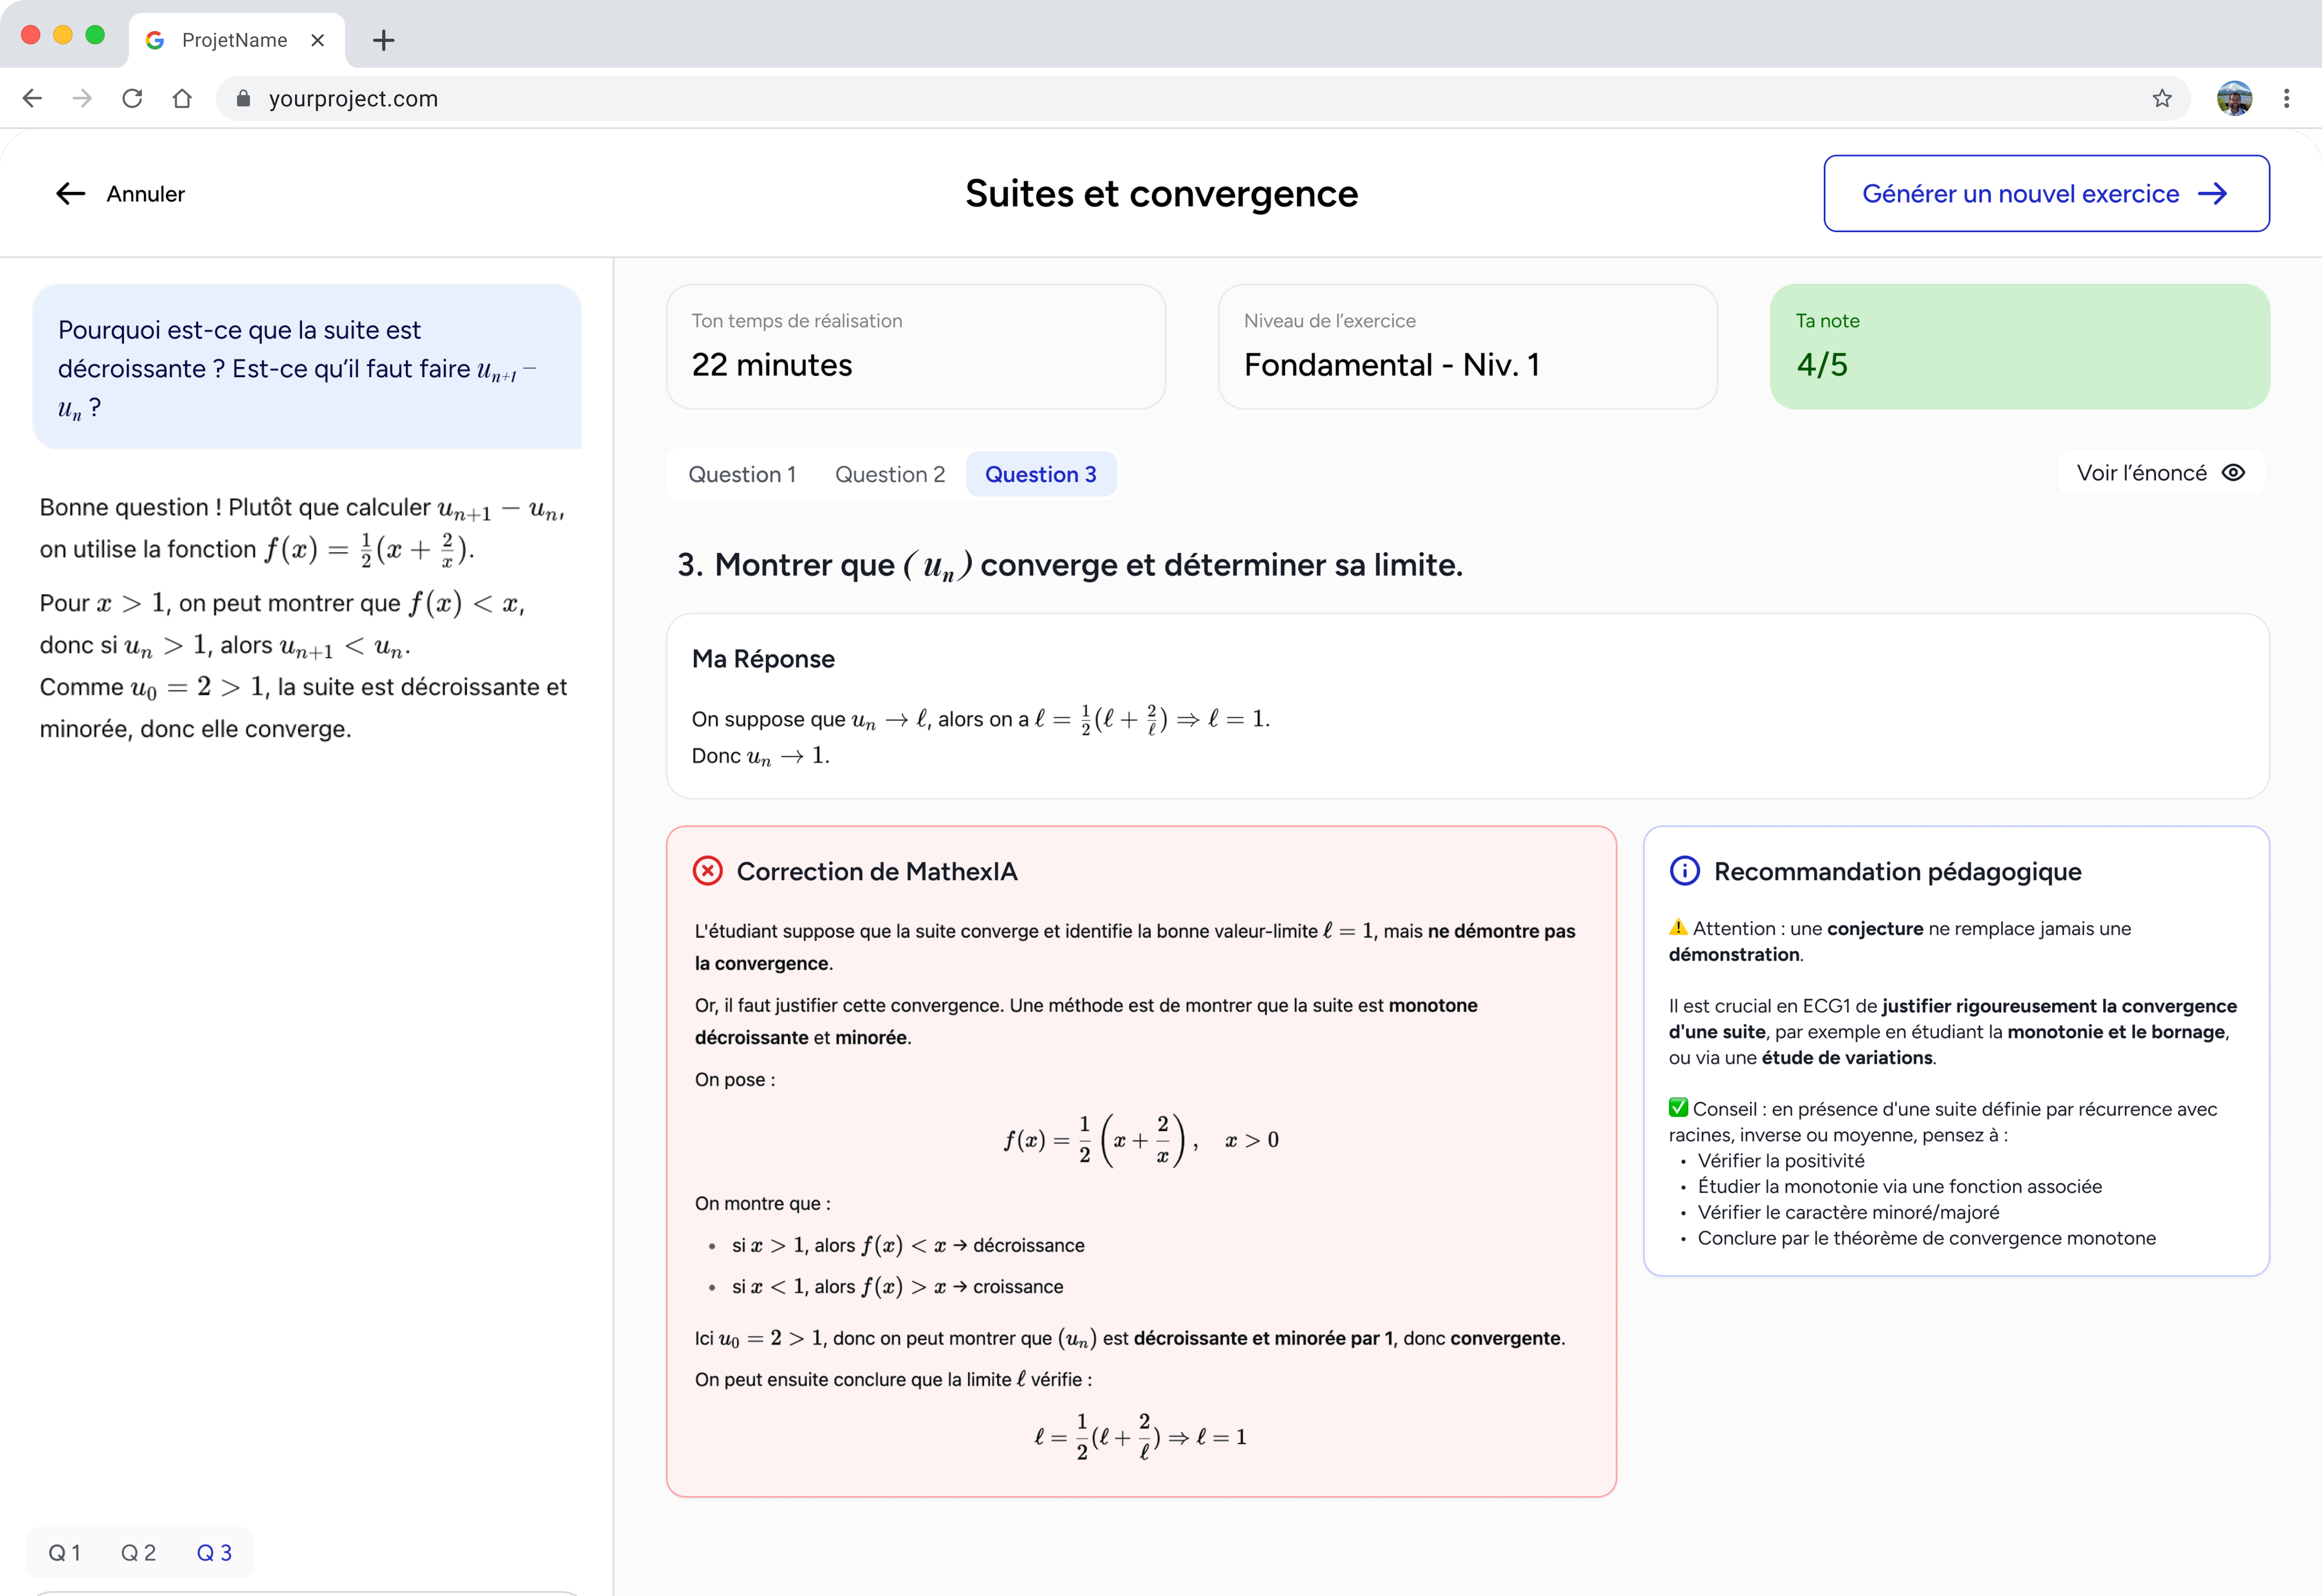Click the 'Niveau de l'exercice' label
Viewport: 2322px width, 1596px height.
1330,321
